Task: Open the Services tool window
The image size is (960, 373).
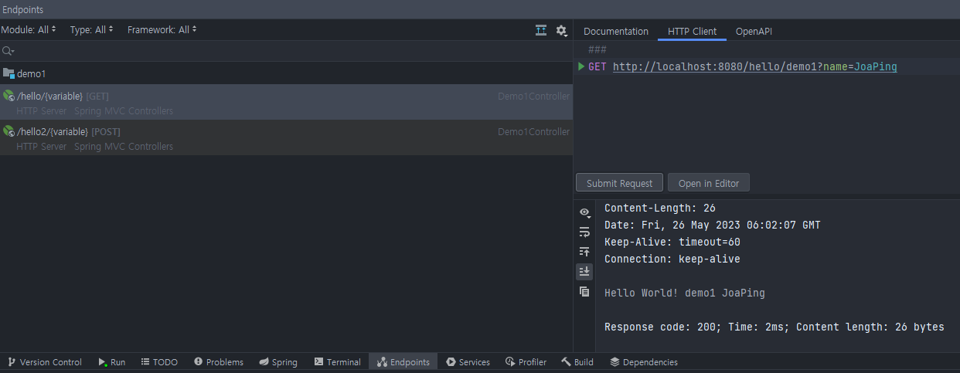Action: point(468,362)
